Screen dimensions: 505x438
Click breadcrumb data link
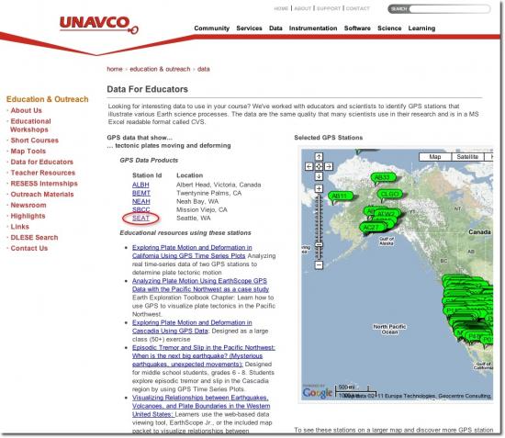coord(203,69)
